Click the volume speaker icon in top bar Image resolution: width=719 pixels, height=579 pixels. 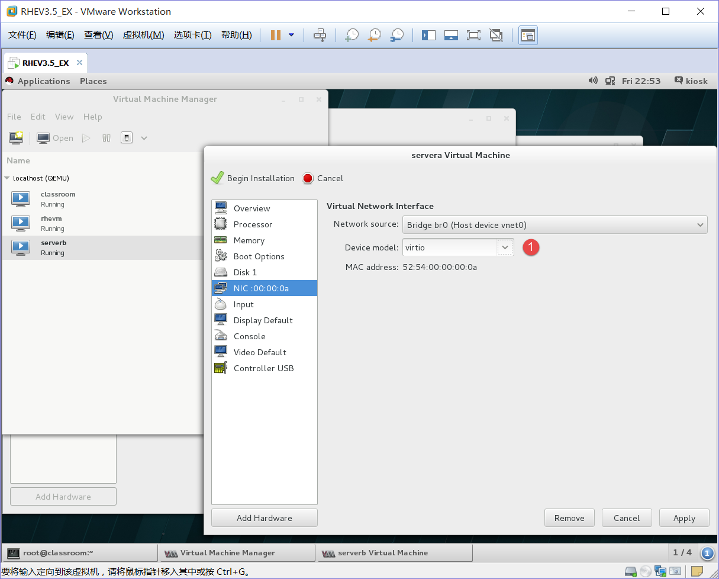[593, 81]
